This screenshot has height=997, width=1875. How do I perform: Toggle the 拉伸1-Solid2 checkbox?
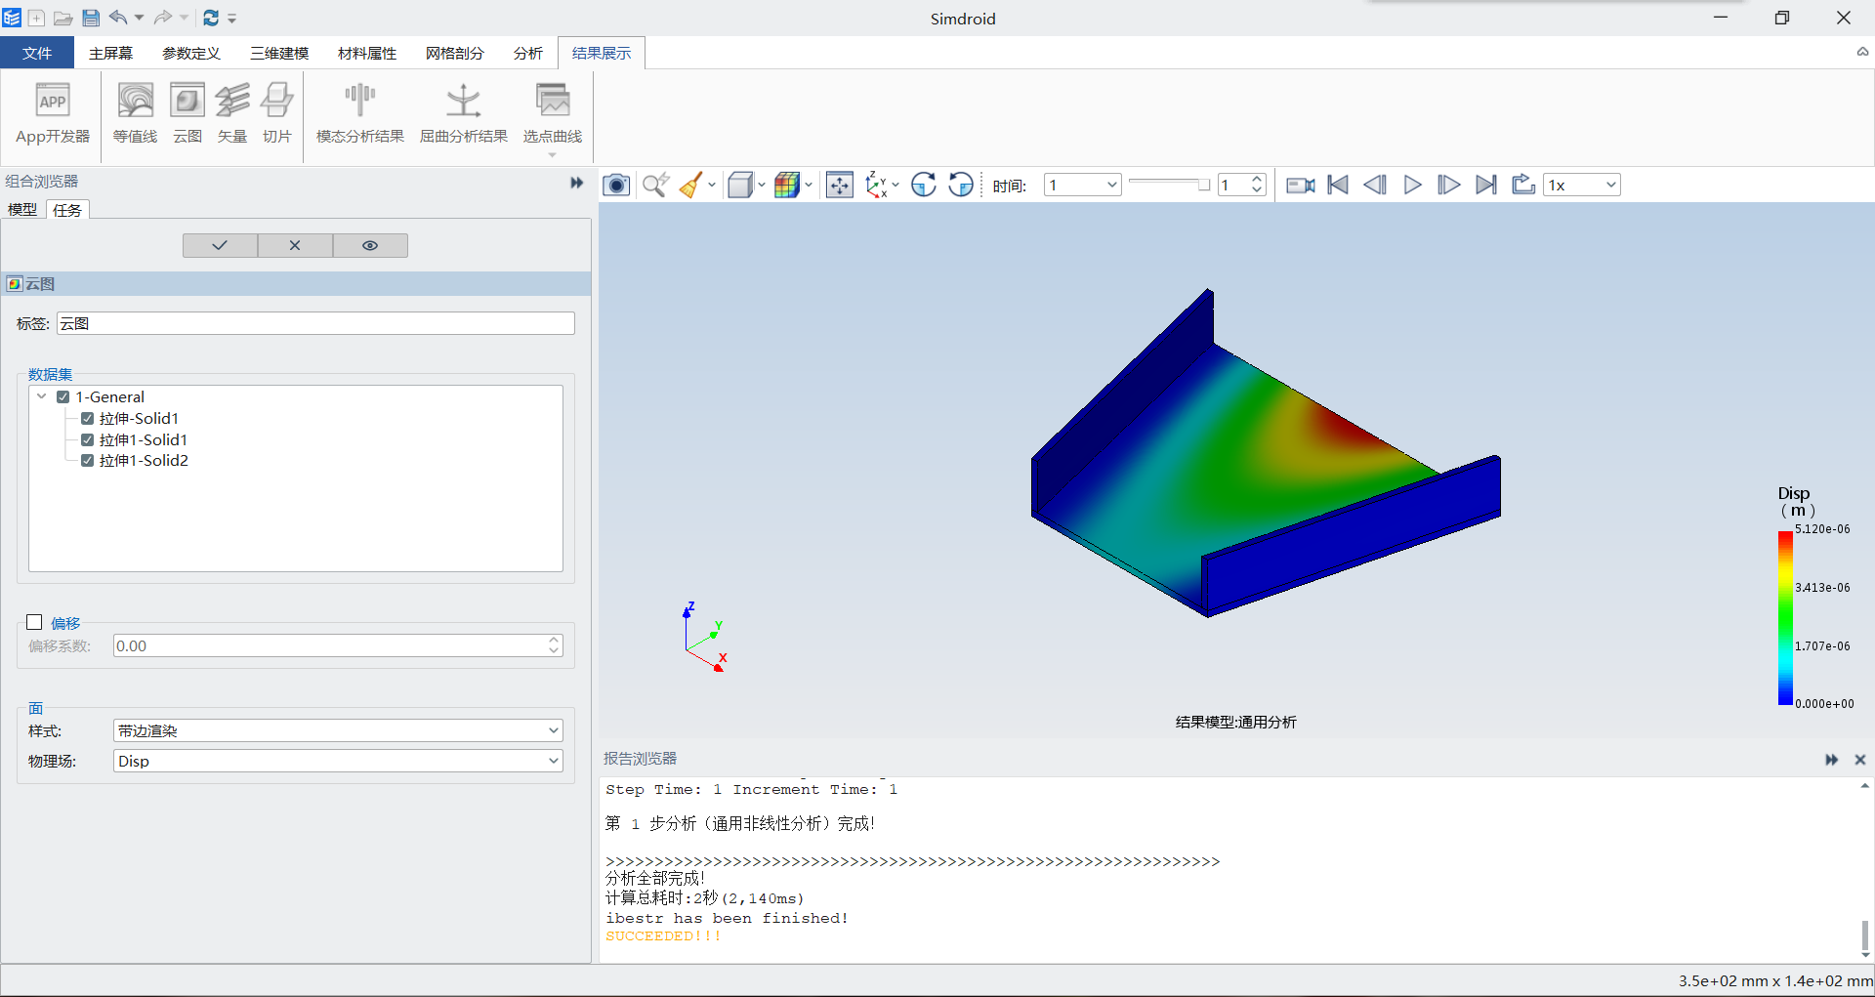[x=88, y=461]
